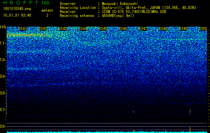Click the date stamp 10.01.31 03:40
210x133 pixels.
17,15
